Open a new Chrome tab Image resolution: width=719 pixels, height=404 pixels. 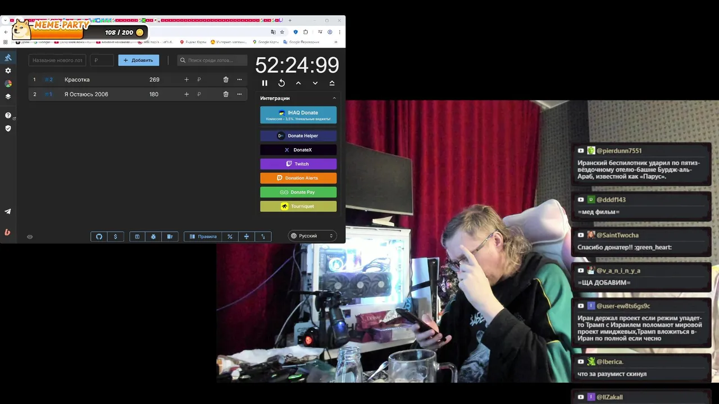click(290, 20)
